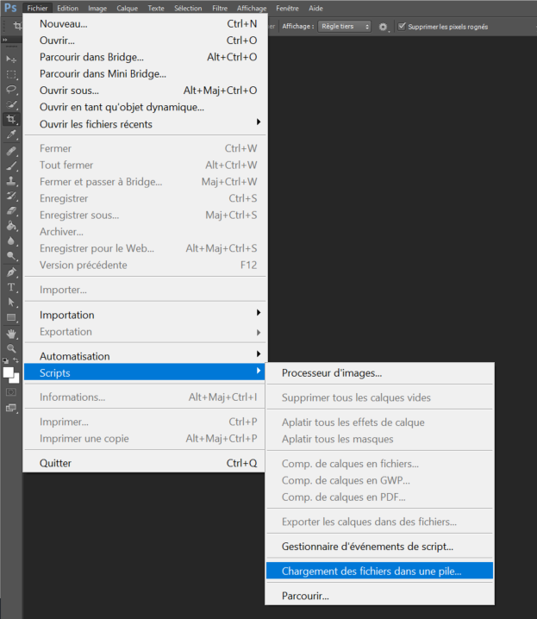This screenshot has width=537, height=619.
Task: Select the Rectangular Marquee tool
Action: 11,75
